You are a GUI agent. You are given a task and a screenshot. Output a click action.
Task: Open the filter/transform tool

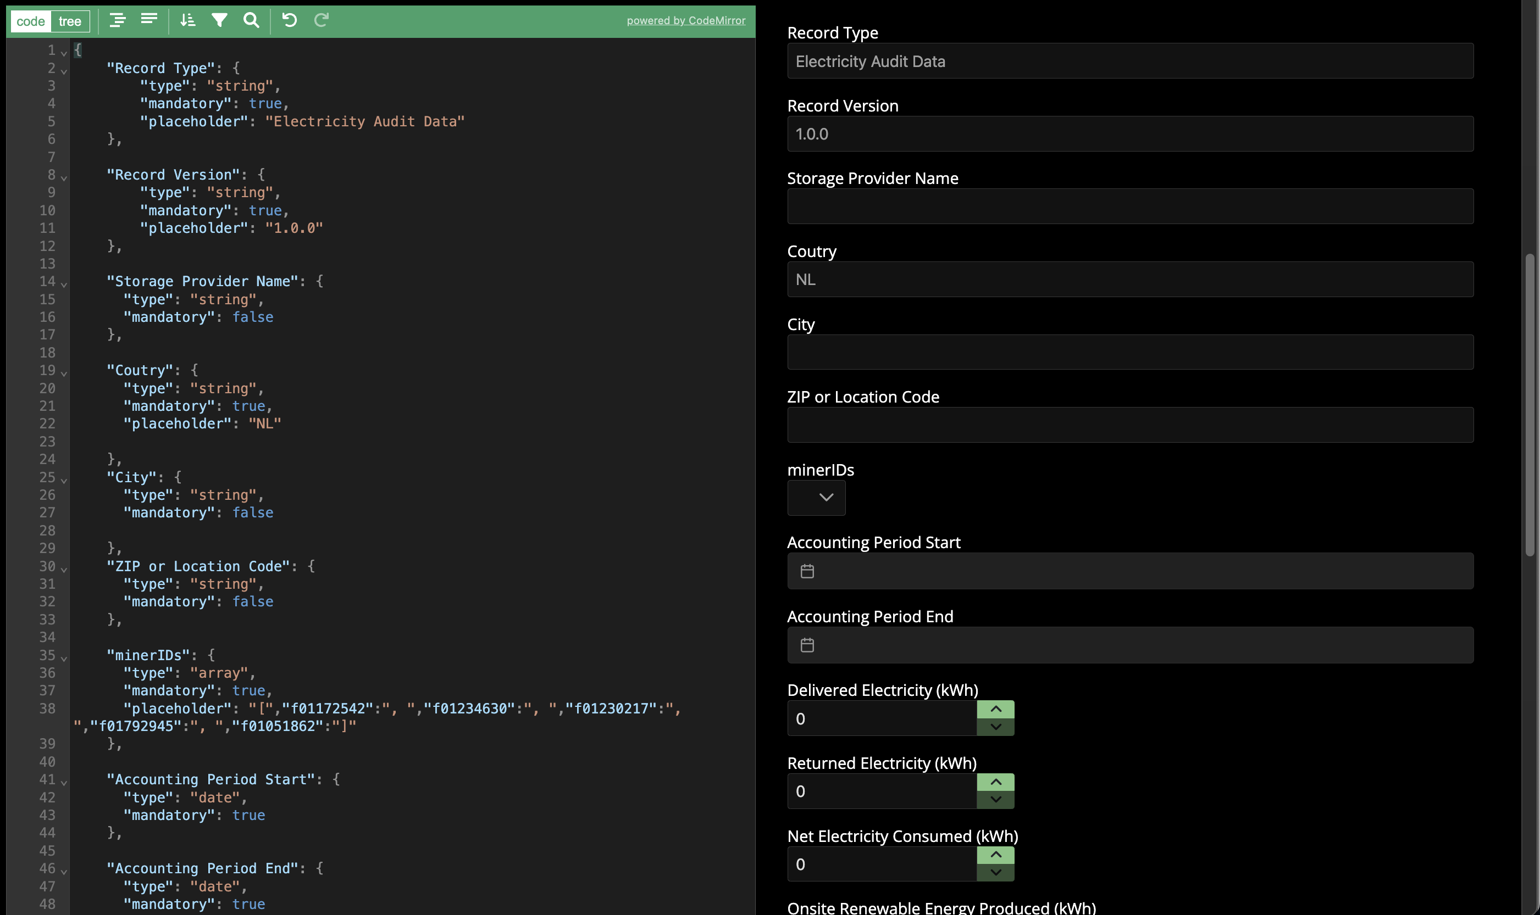pos(220,20)
